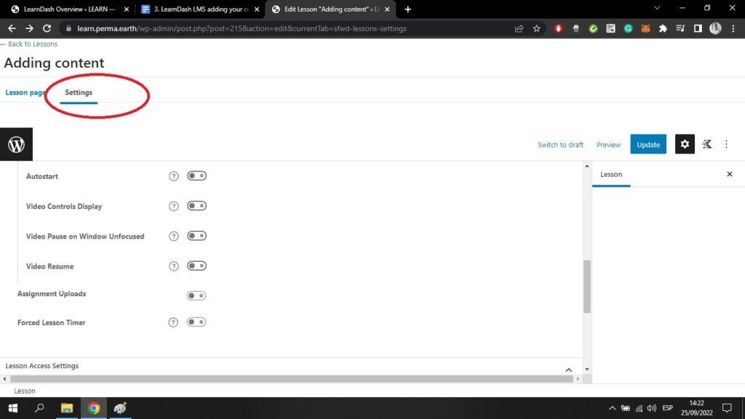
Task: Toggle Video Pause on Window Unfocused
Action: click(196, 236)
